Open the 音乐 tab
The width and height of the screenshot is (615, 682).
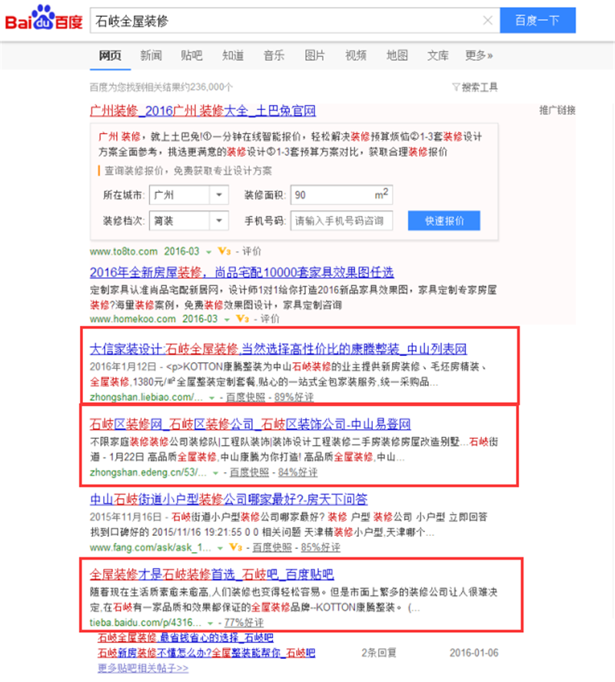coord(274,55)
